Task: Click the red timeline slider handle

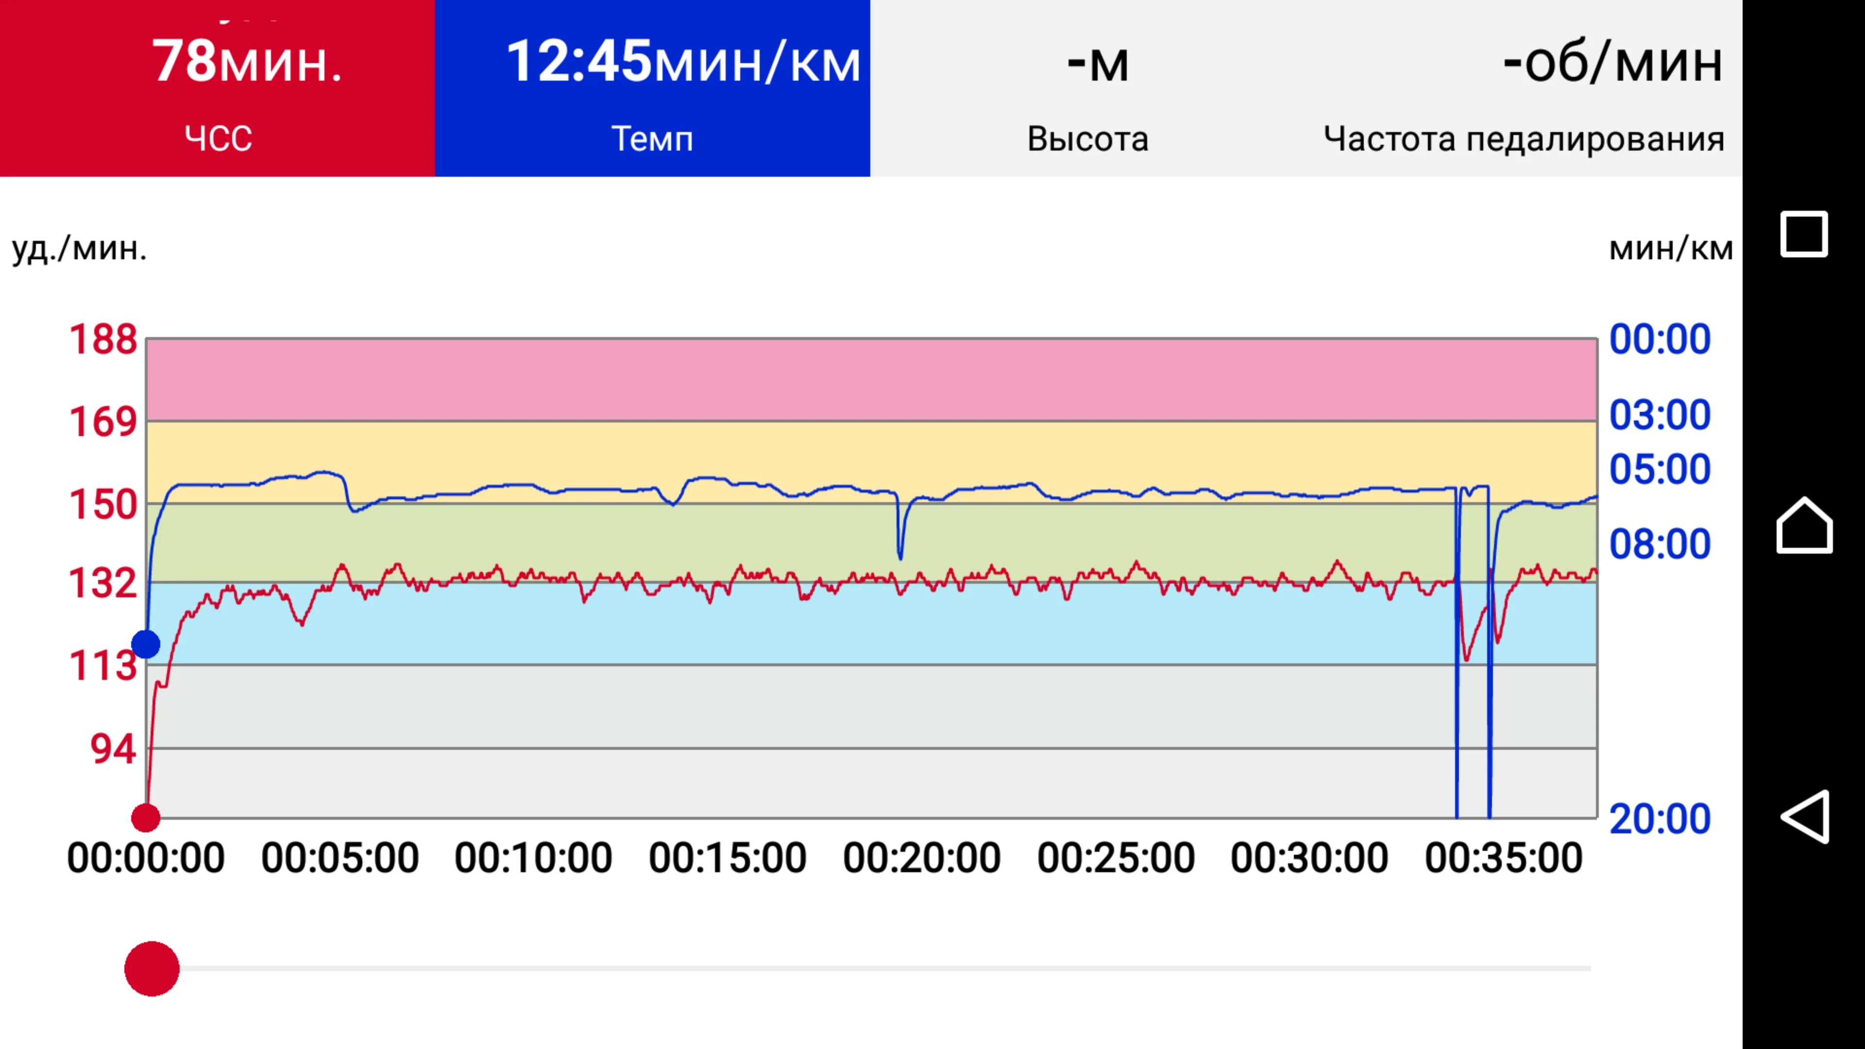Action: click(152, 969)
